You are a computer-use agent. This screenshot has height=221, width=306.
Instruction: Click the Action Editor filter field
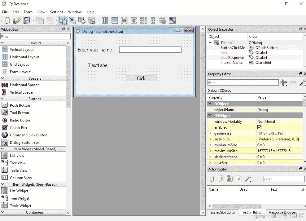tap(284, 179)
